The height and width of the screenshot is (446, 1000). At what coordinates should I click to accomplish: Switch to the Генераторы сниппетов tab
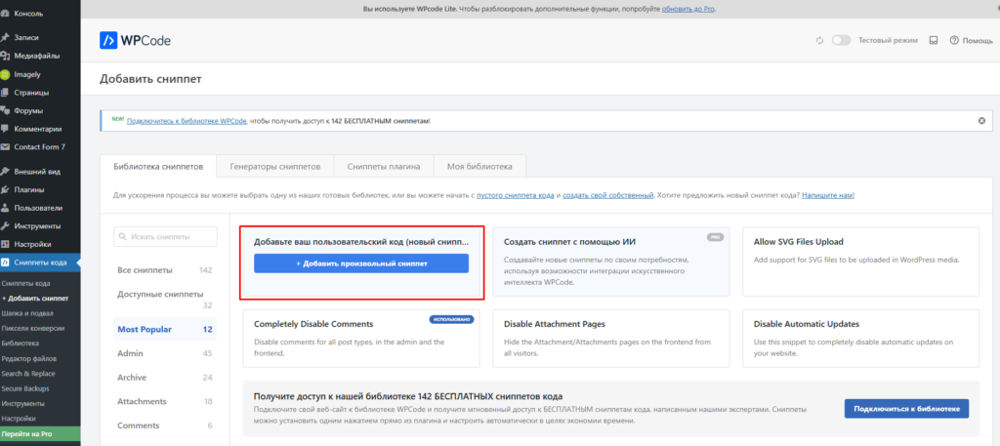click(x=274, y=167)
